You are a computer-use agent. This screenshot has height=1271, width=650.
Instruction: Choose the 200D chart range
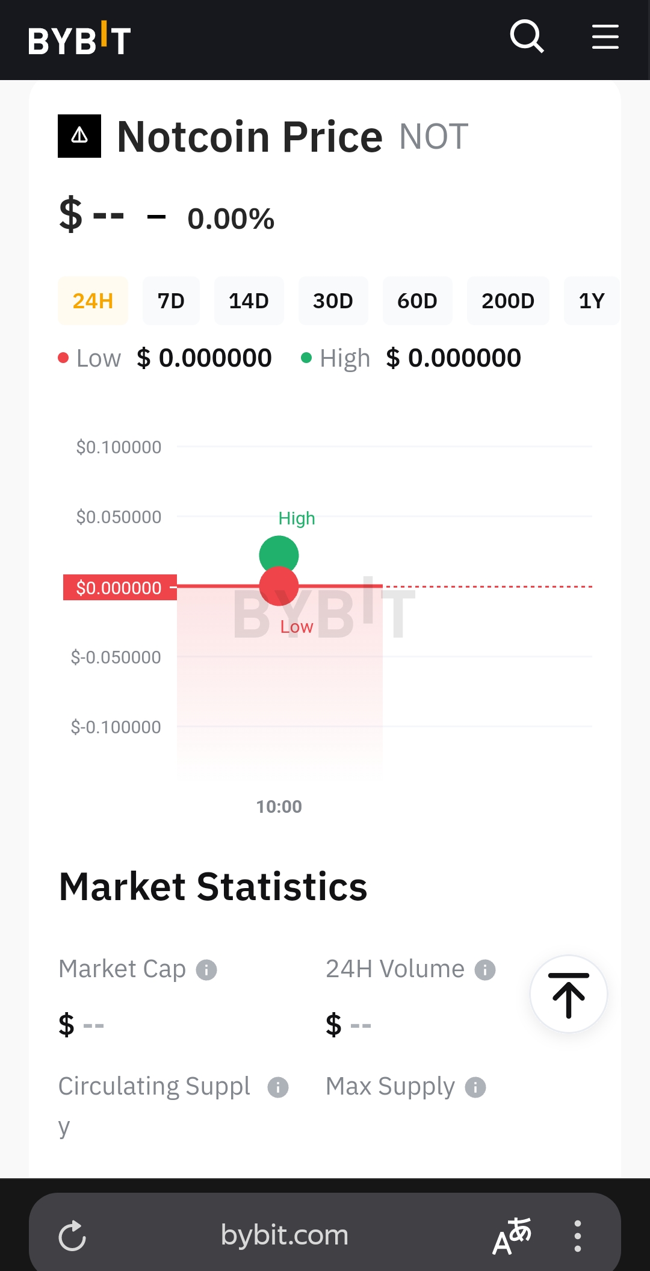(507, 301)
